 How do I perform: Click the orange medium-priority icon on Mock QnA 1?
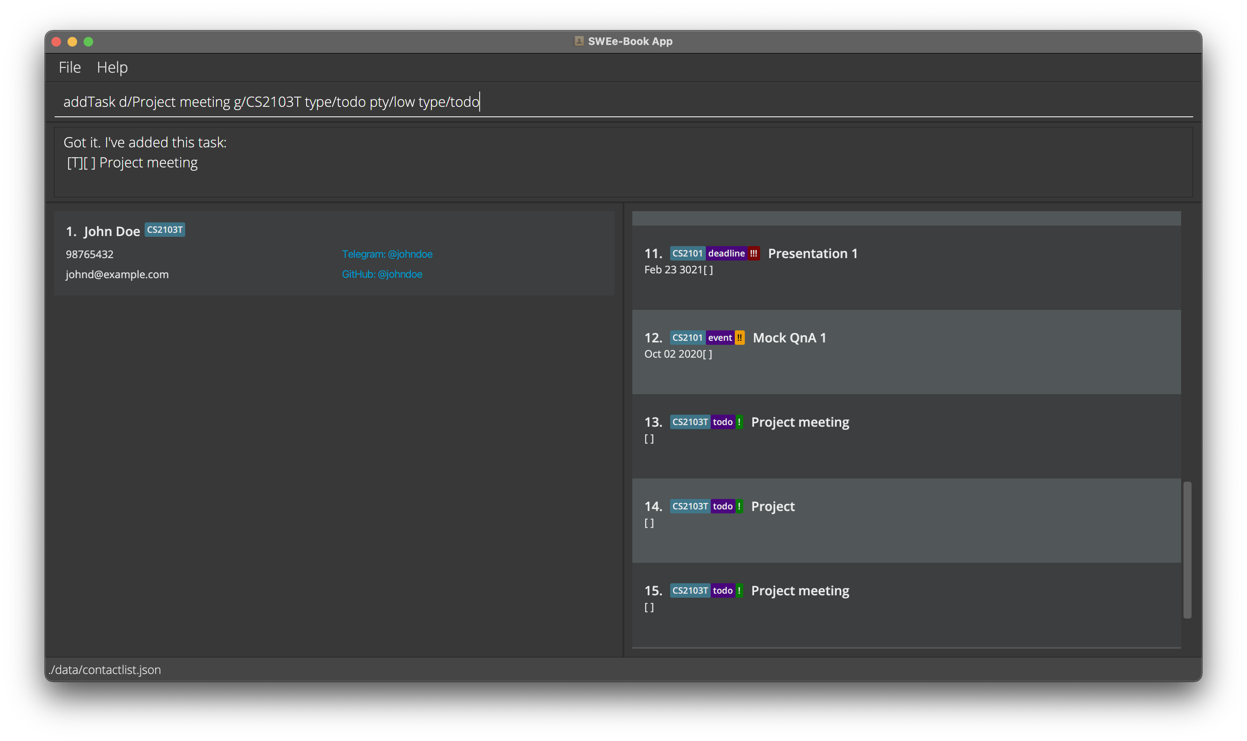pyautogui.click(x=740, y=338)
